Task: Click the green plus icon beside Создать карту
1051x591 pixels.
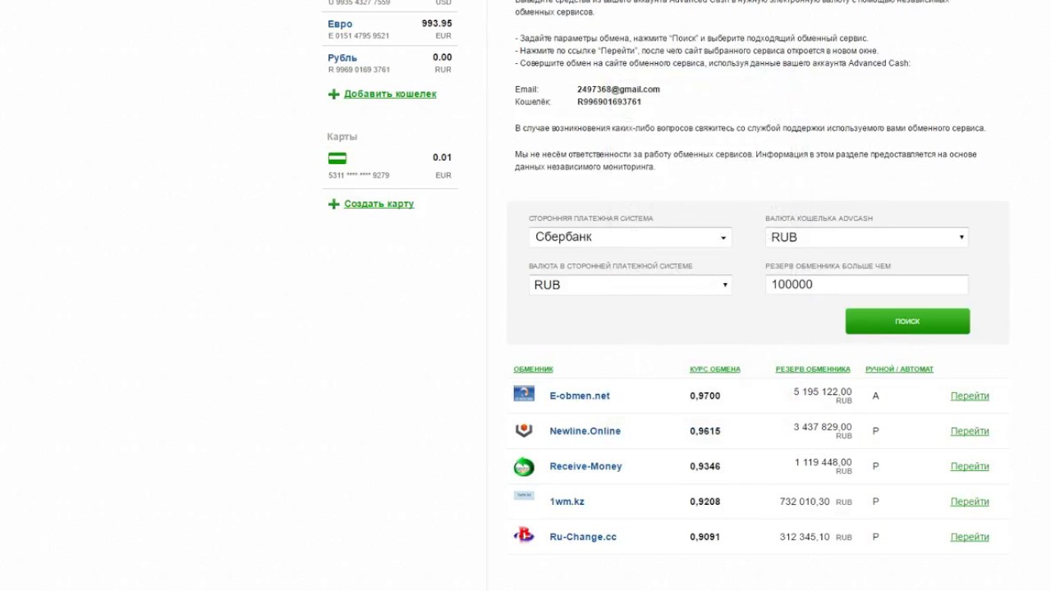Action: (x=333, y=204)
